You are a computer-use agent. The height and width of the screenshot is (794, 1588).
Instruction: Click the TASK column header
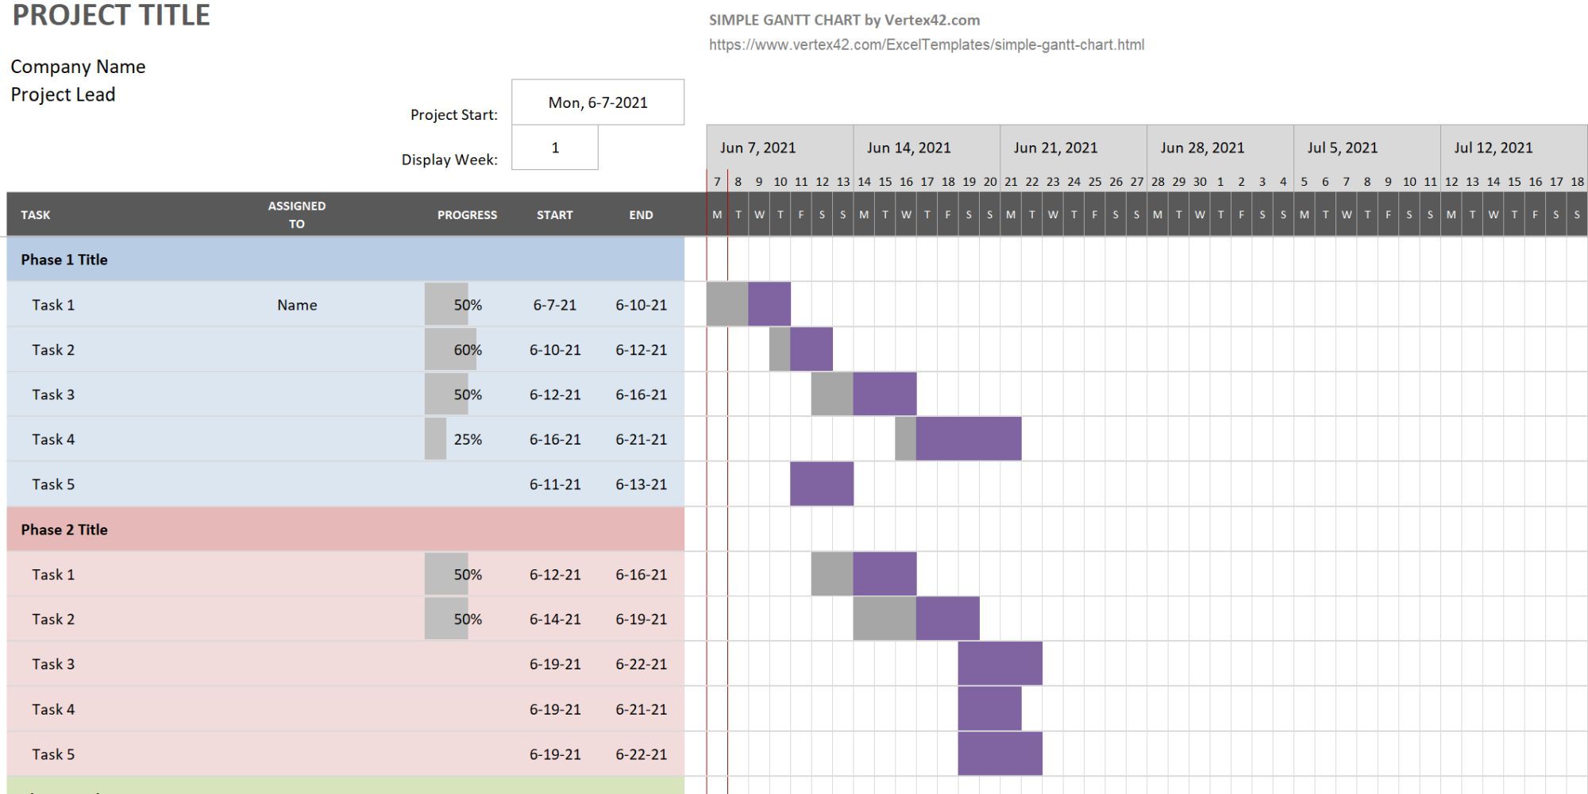click(x=37, y=214)
